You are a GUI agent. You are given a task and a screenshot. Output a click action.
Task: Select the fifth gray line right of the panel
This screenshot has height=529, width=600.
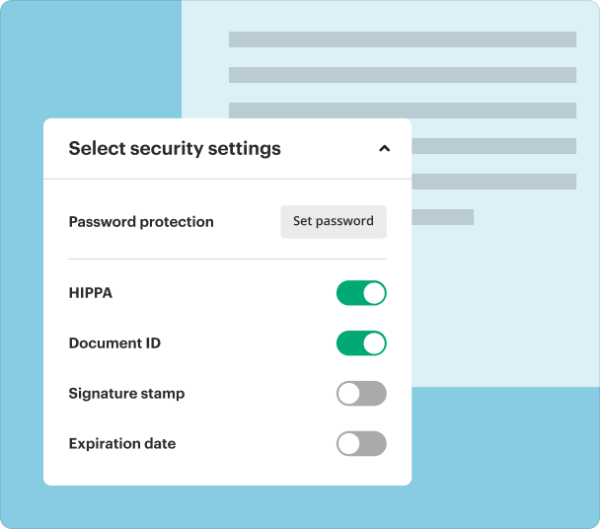494,182
